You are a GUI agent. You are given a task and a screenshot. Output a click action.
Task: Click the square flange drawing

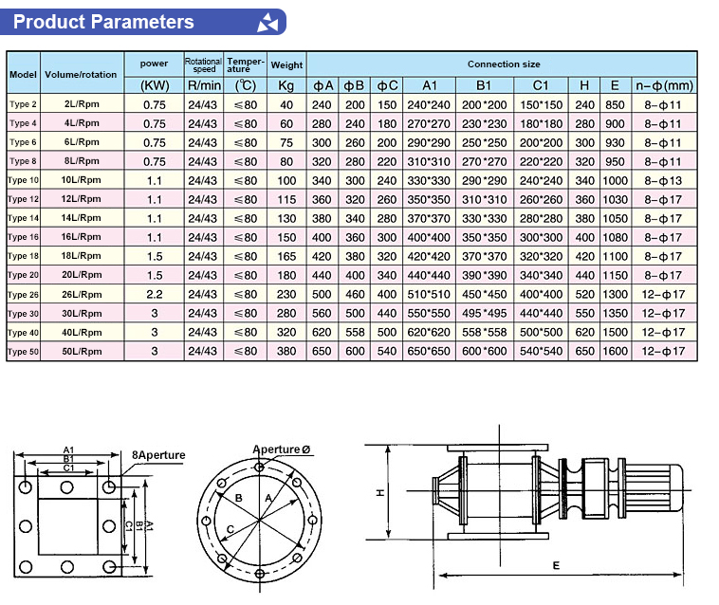click(x=68, y=525)
